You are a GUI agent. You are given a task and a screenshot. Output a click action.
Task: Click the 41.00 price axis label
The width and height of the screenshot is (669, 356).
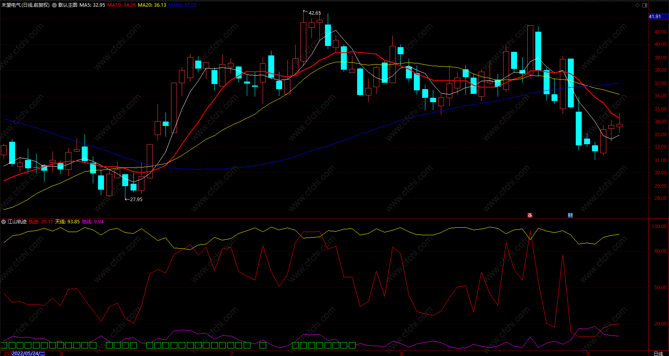(x=661, y=32)
